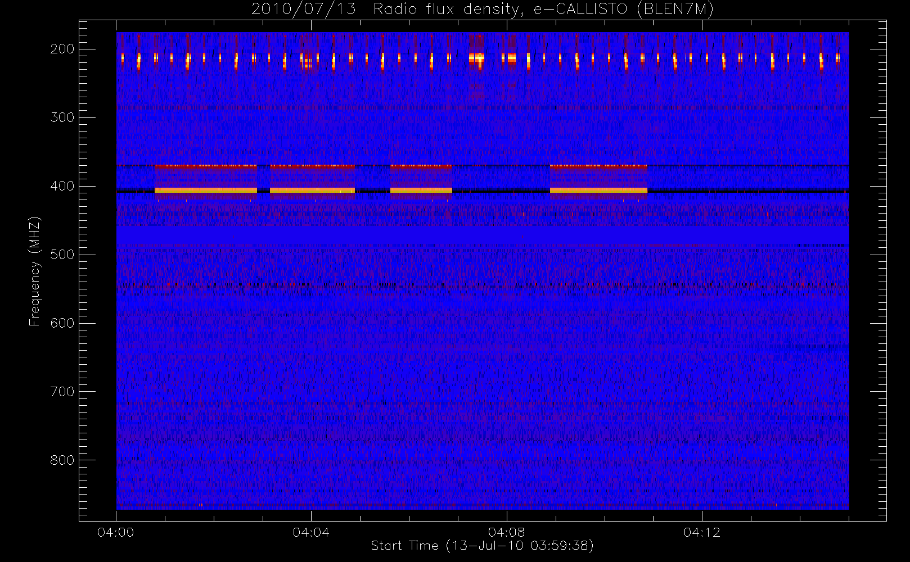This screenshot has width=910, height=562.
Task: Click the '200' frequency tick label
Action: (62, 49)
